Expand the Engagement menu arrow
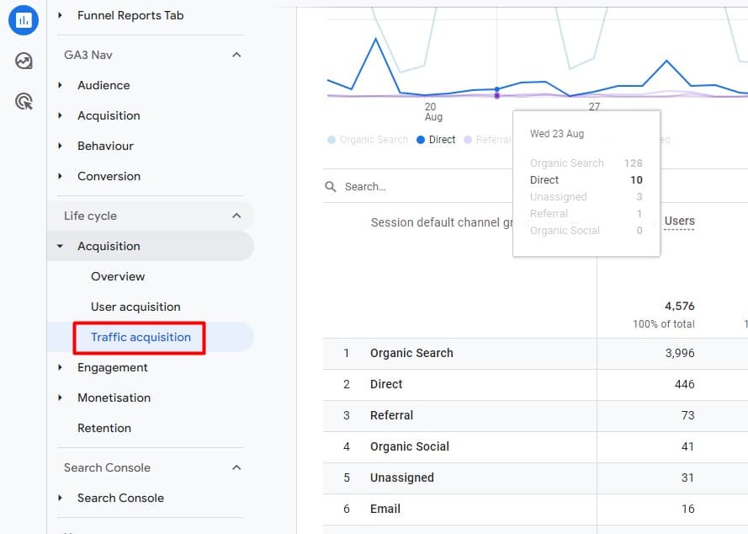This screenshot has height=534, width=748. coord(60,367)
